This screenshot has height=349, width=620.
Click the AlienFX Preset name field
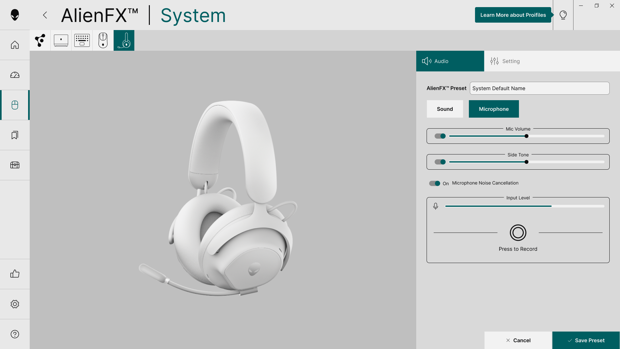[x=540, y=88]
